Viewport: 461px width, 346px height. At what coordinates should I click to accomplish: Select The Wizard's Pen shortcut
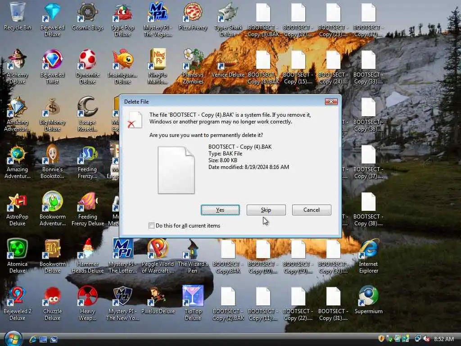pos(193,256)
